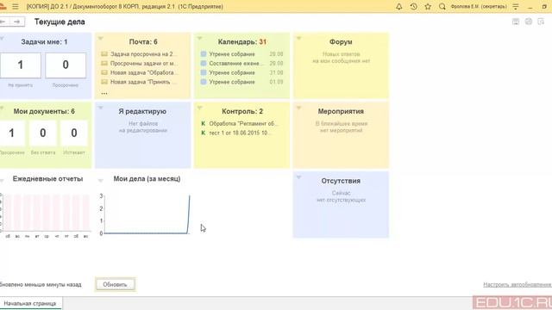Click the Ежедневные отчеты title
This screenshot has height=310, width=552.
coord(48,179)
